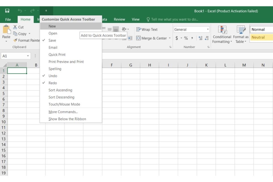The image size is (273, 182).
Task: Click the Tell me lightbulb icon
Action: [x=148, y=19]
